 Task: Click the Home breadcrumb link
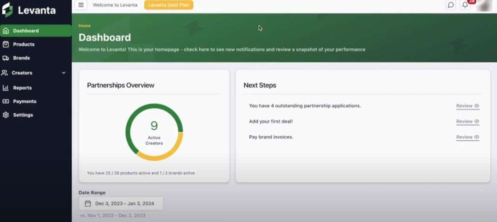[84, 26]
